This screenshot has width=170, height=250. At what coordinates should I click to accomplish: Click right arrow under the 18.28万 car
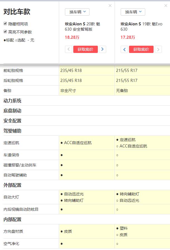(103, 49)
